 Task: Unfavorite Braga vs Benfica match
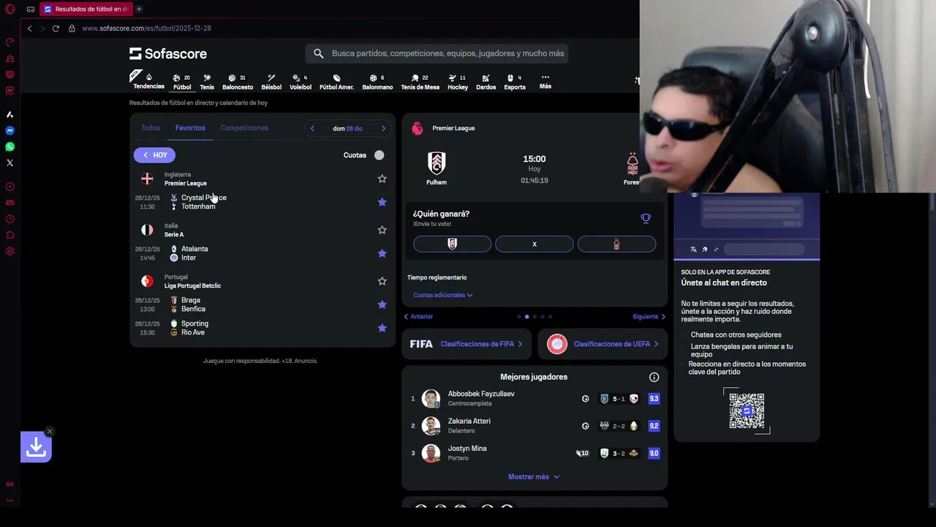pyautogui.click(x=382, y=304)
